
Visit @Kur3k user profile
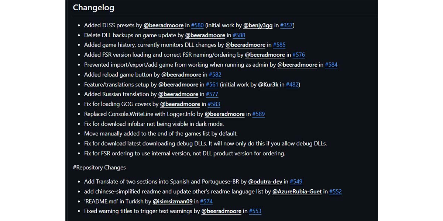pyautogui.click(x=268, y=85)
